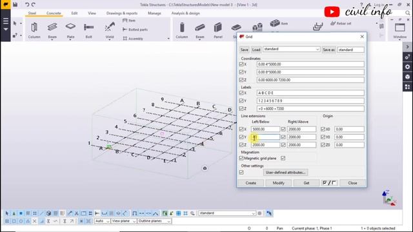The height and width of the screenshot is (232, 413).
Task: Open side pane gear settings icon
Action: [407, 67]
